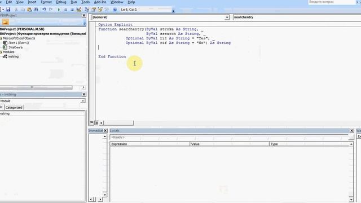Collapse the Modules folder

coord(1,52)
